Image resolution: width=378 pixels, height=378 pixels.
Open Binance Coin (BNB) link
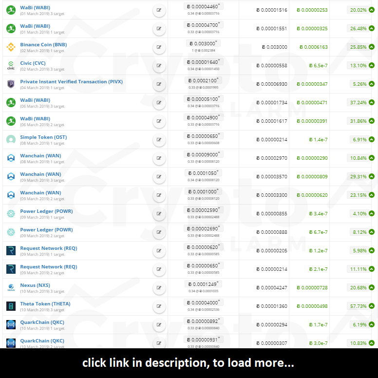point(44,45)
